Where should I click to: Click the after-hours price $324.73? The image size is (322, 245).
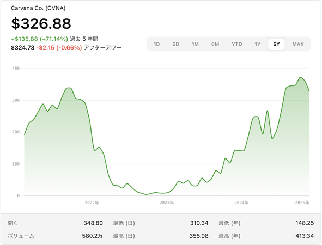(22, 47)
